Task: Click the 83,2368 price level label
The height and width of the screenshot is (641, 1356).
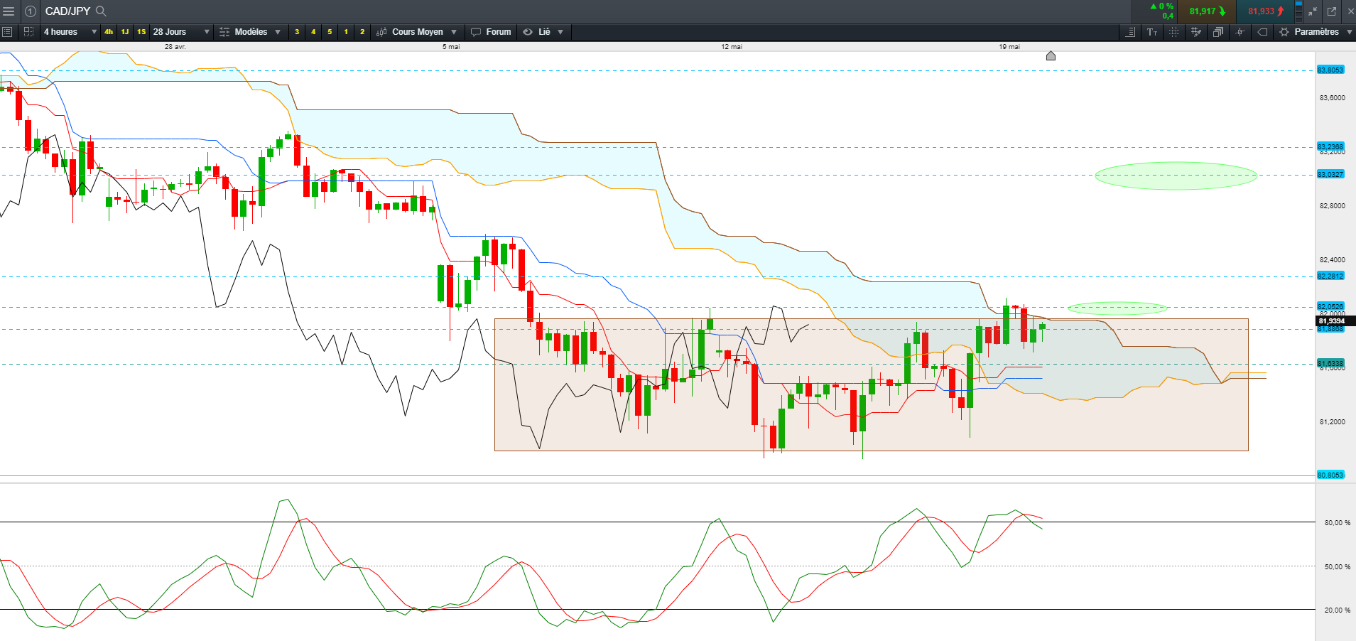Action: pos(1330,146)
